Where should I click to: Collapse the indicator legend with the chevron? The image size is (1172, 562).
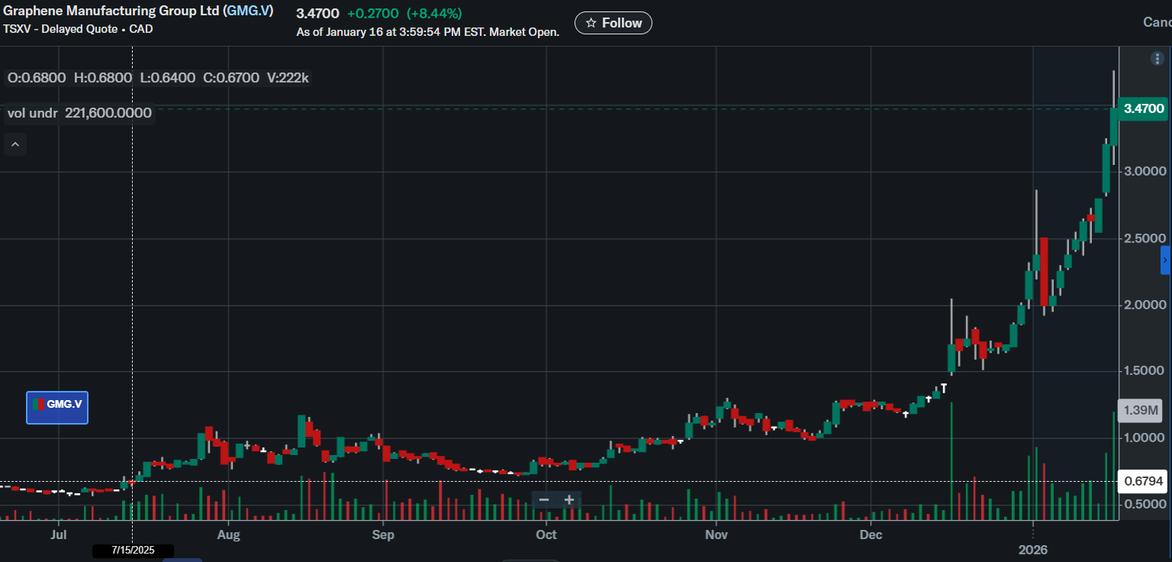(15, 144)
